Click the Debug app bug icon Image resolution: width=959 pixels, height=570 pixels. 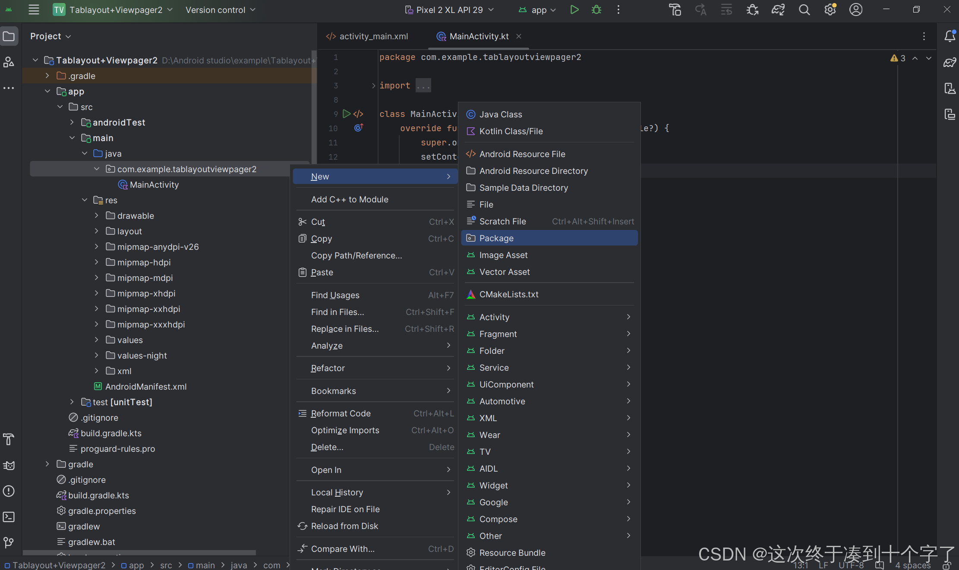tap(596, 9)
